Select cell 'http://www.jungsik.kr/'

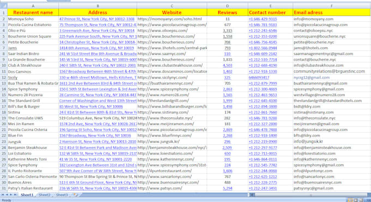(171, 141)
